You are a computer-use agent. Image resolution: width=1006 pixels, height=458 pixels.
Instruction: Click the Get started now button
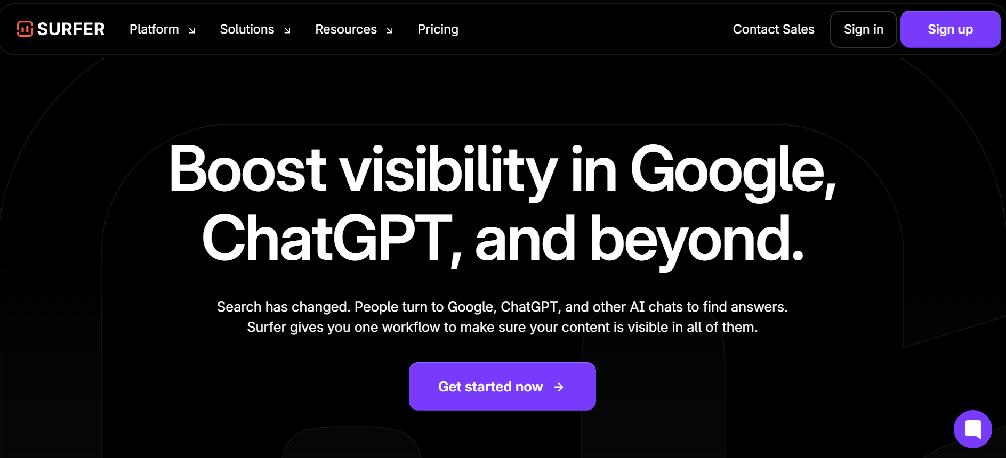tap(490, 387)
